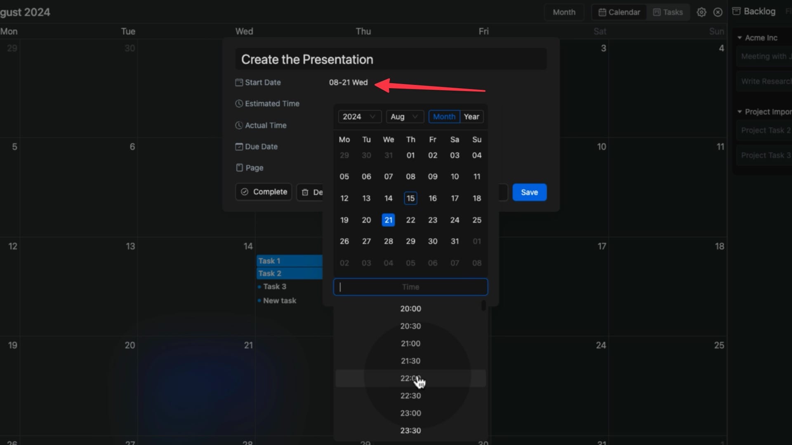Viewport: 792px width, 445px height.
Task: Select the Month toggle button
Action: click(x=444, y=116)
